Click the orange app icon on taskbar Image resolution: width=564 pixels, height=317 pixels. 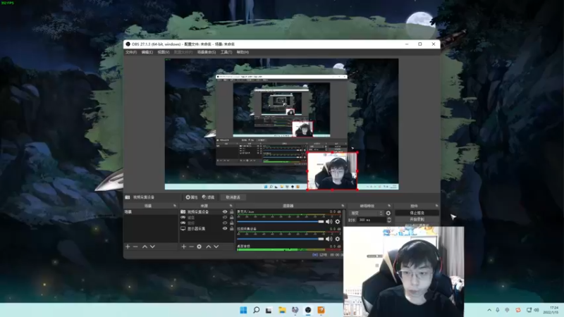[x=321, y=310]
